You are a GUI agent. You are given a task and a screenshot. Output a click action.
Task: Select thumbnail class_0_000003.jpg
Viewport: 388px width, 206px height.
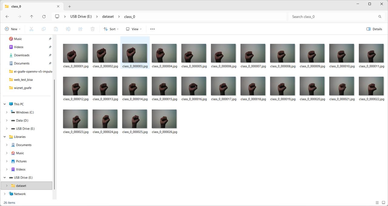tap(135, 53)
